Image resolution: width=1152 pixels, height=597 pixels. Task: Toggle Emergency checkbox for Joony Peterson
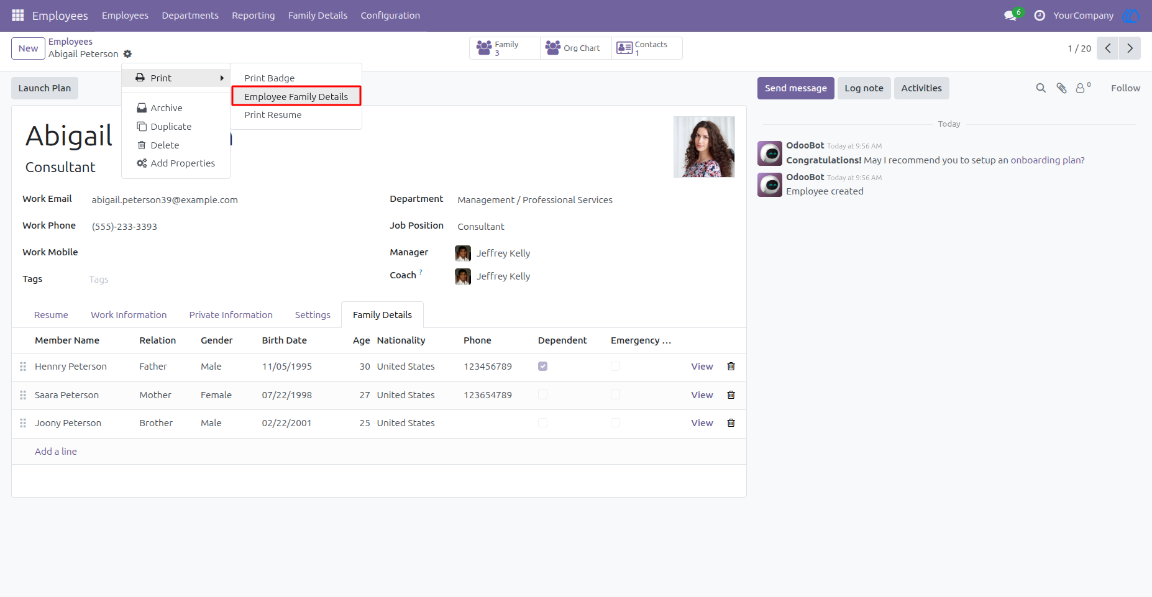coord(615,423)
